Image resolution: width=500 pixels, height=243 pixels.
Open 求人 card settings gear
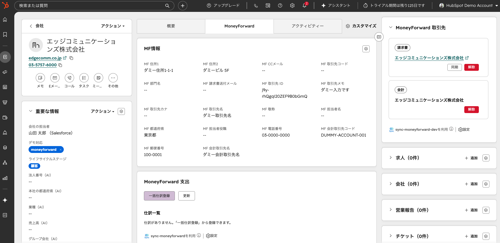486,158
